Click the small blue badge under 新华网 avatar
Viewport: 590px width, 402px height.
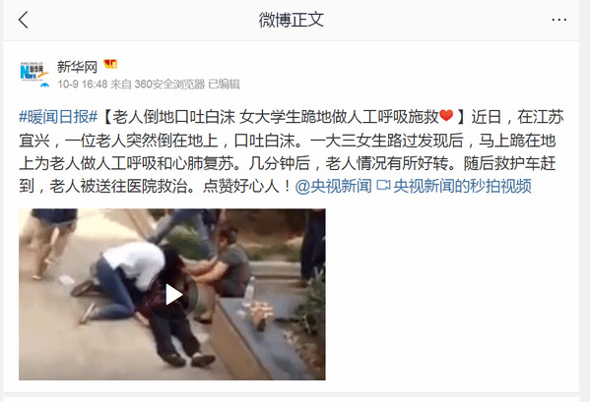coord(45,85)
